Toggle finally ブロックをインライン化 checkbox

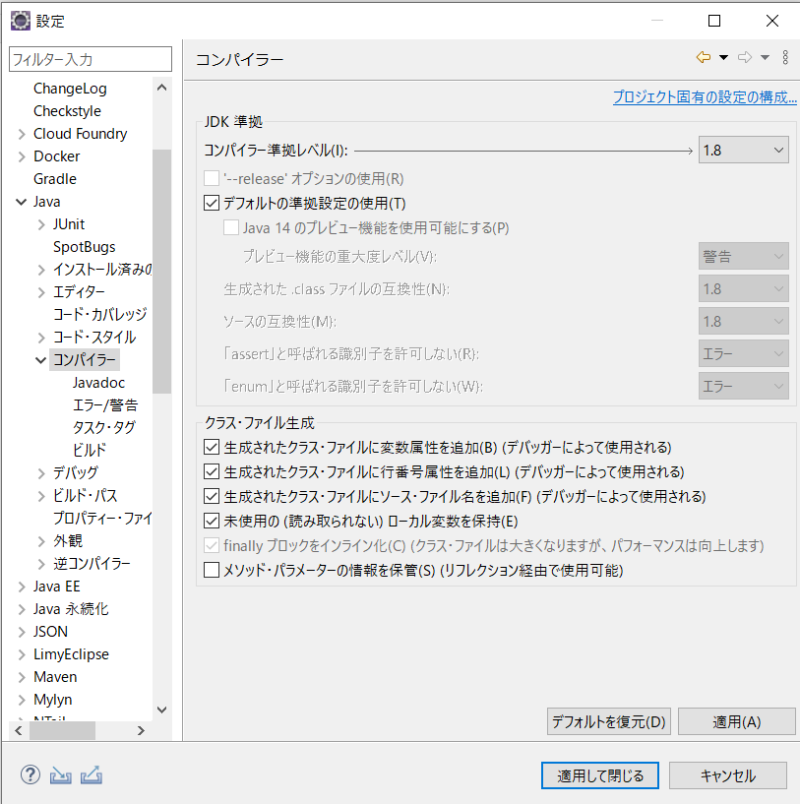pos(212,545)
